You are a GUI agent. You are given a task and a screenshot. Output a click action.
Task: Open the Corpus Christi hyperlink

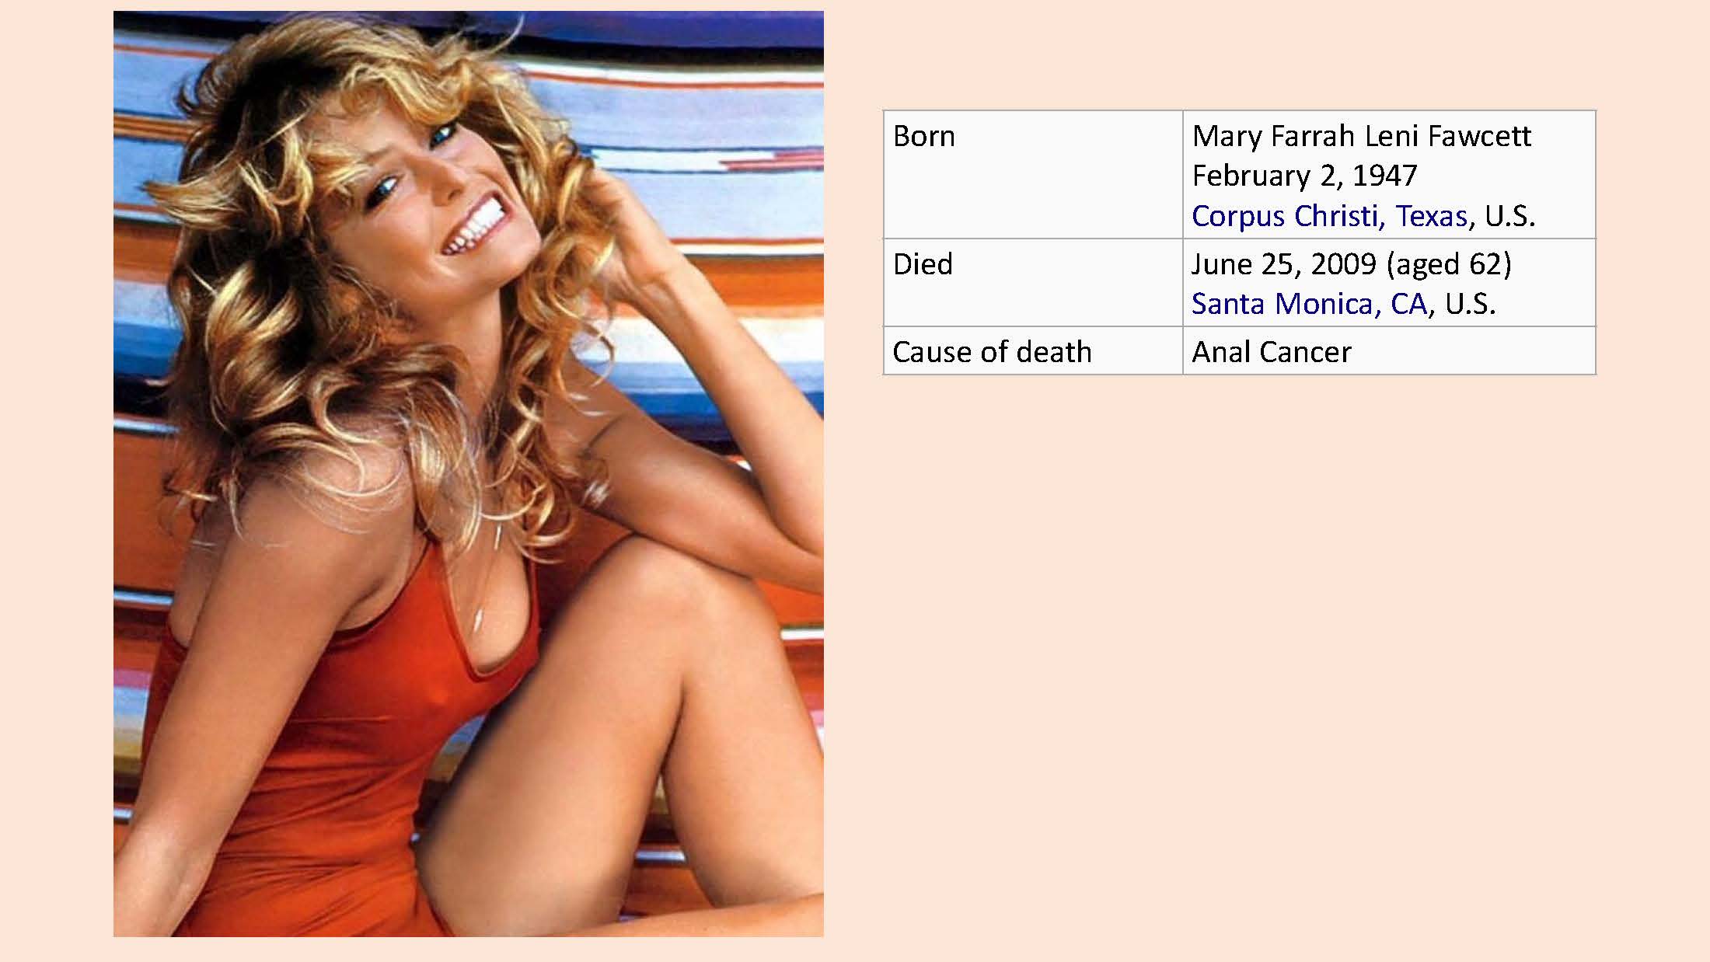click(1286, 216)
